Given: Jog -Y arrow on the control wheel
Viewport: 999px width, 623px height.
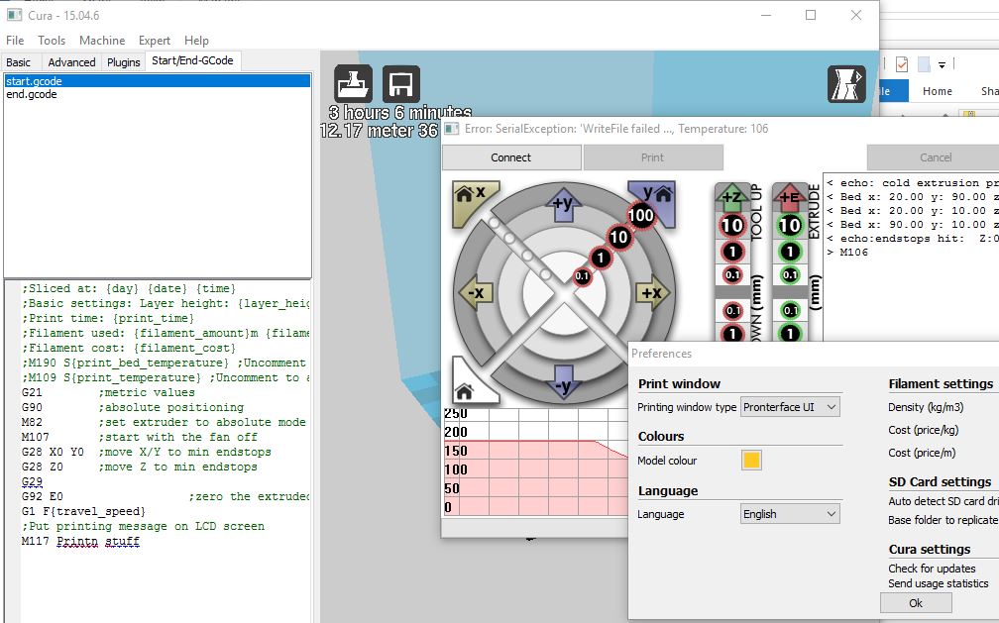Looking at the screenshot, I should coord(563,383).
